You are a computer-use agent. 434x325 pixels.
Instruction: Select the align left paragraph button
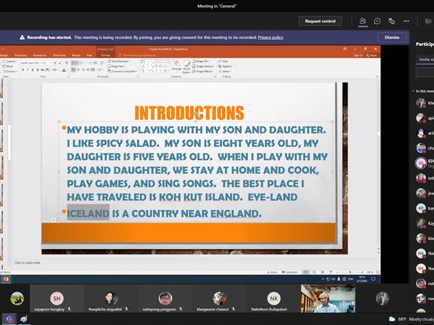point(73,70)
